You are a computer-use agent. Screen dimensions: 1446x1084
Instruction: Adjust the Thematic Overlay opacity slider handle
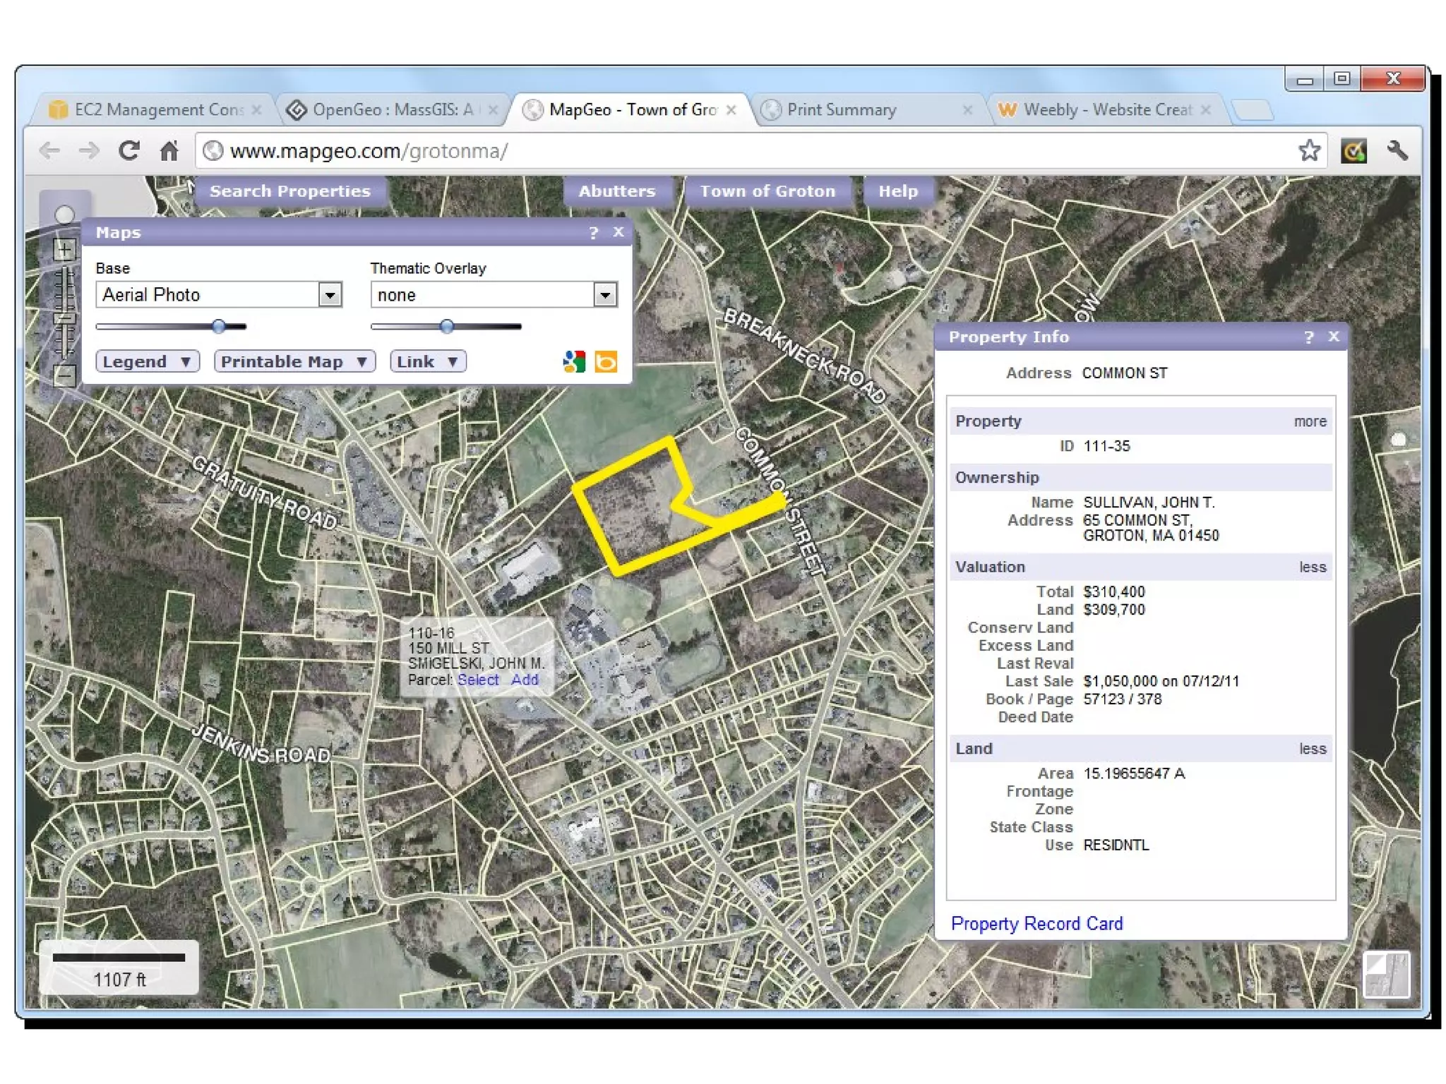point(446,326)
